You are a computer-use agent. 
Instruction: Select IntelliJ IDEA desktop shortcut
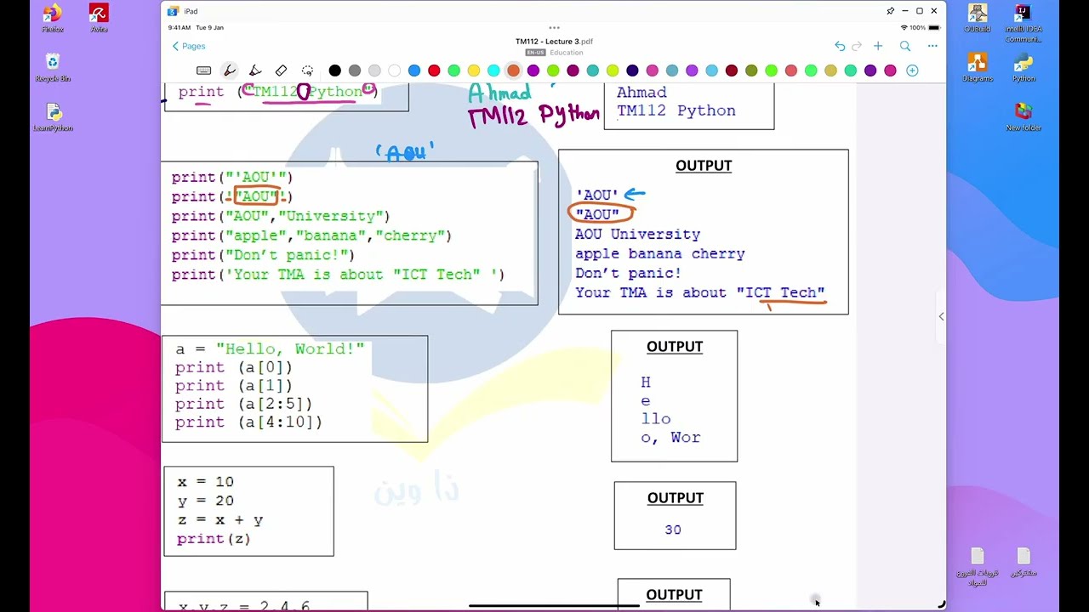pos(1023,23)
